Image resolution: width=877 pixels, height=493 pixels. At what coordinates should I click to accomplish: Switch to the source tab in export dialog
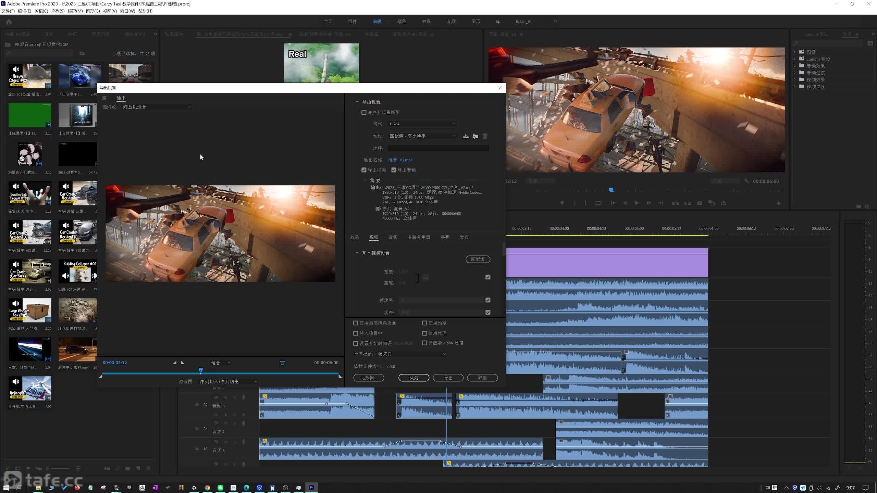pos(104,98)
